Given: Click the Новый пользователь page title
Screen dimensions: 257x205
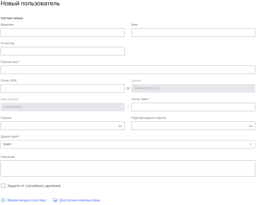Looking at the screenshot, I should coord(30,4).
